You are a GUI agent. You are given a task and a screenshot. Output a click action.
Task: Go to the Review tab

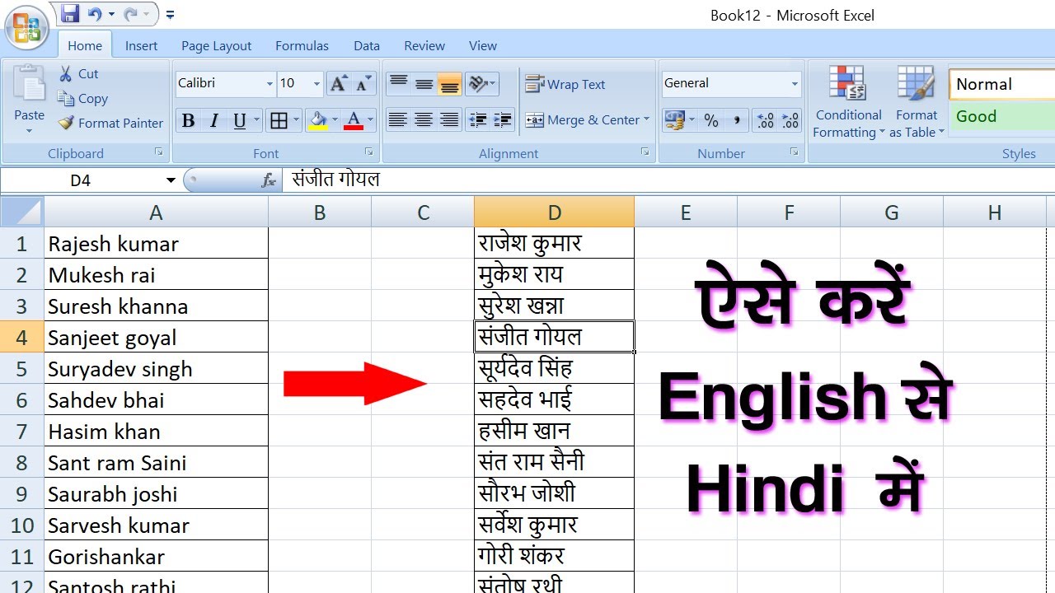(x=424, y=46)
